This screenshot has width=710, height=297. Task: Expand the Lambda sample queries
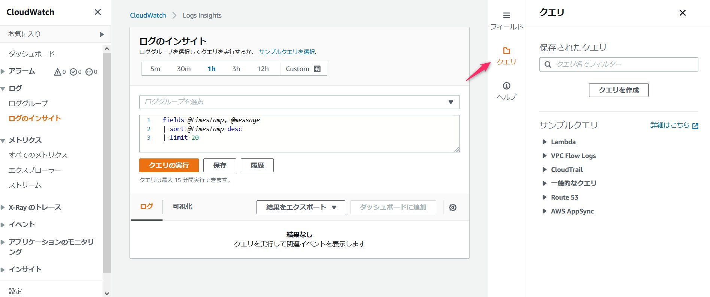point(563,142)
